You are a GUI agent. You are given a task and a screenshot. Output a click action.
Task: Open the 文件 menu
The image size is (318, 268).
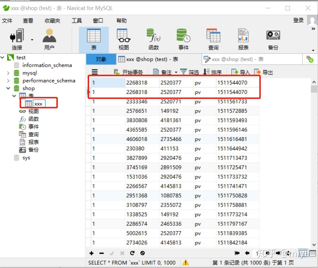7,21
